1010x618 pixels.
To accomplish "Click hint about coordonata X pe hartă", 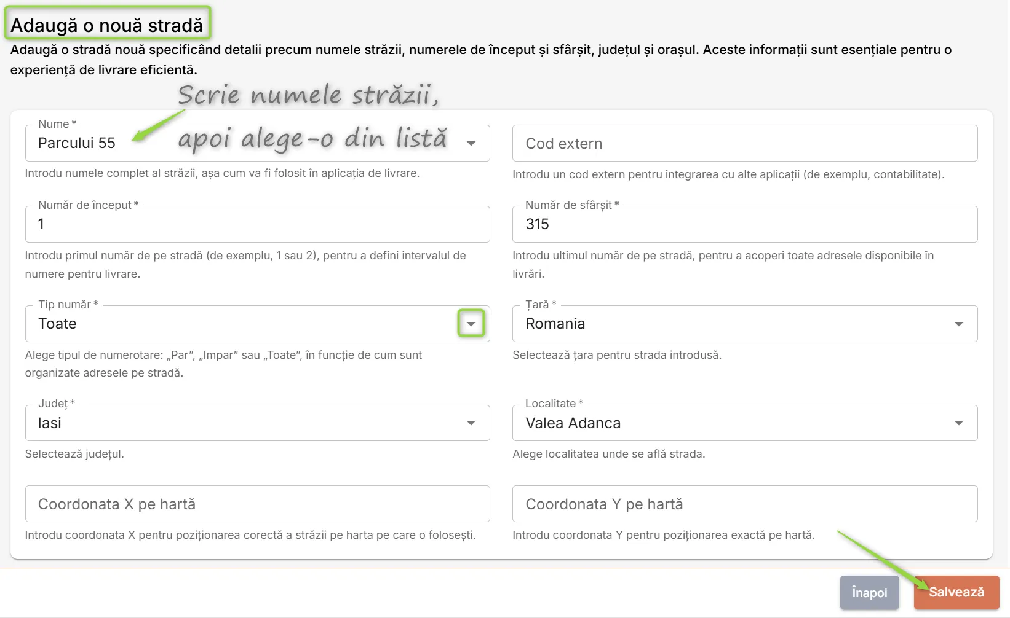I will tap(250, 535).
